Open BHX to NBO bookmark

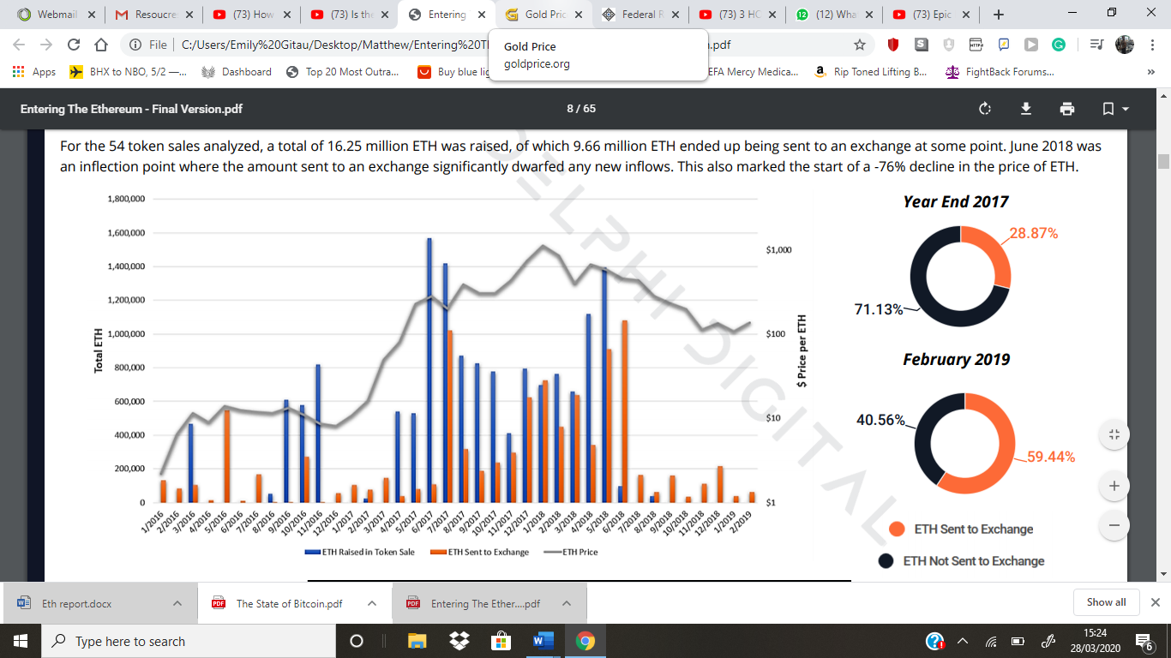[127, 72]
